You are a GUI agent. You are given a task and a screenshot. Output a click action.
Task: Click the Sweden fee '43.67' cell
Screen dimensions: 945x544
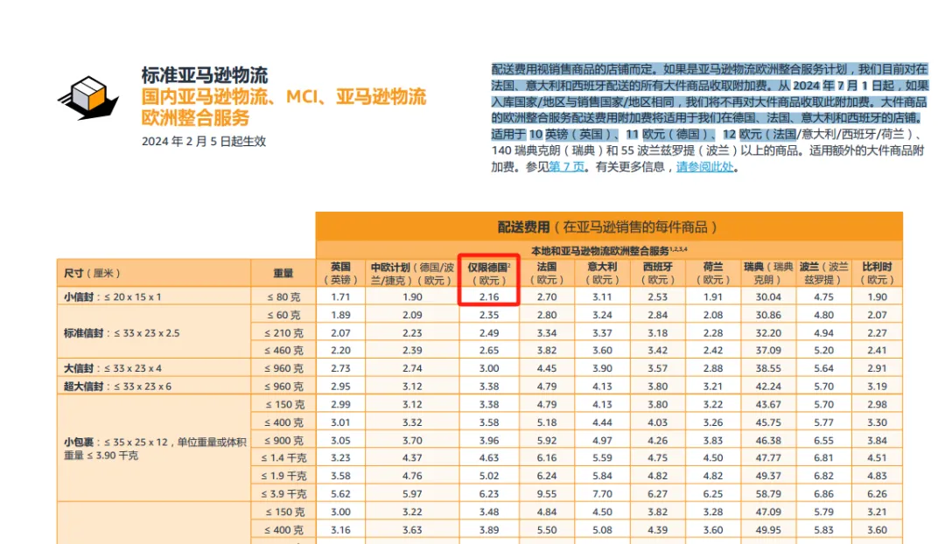coord(768,404)
